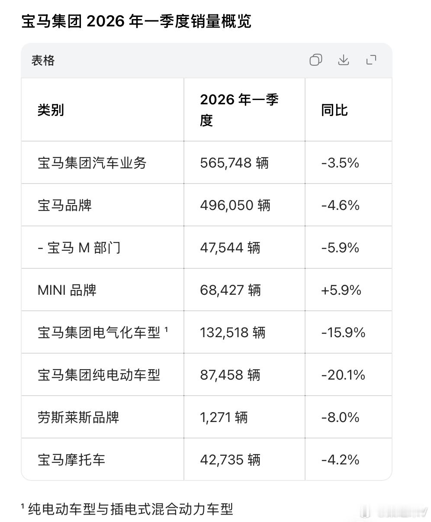
Task: Click footnote marker after 宝马集团电气化车型
Action: (167, 330)
